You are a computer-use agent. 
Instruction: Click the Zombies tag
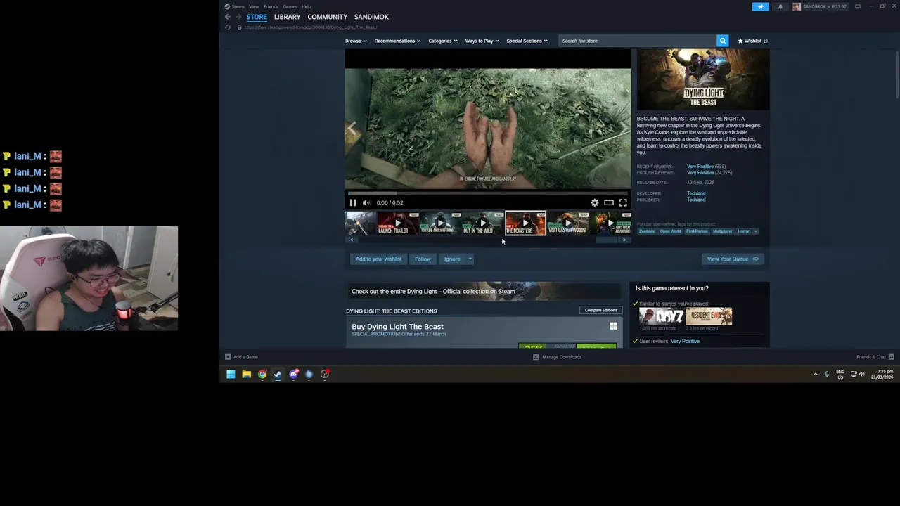[x=647, y=231]
